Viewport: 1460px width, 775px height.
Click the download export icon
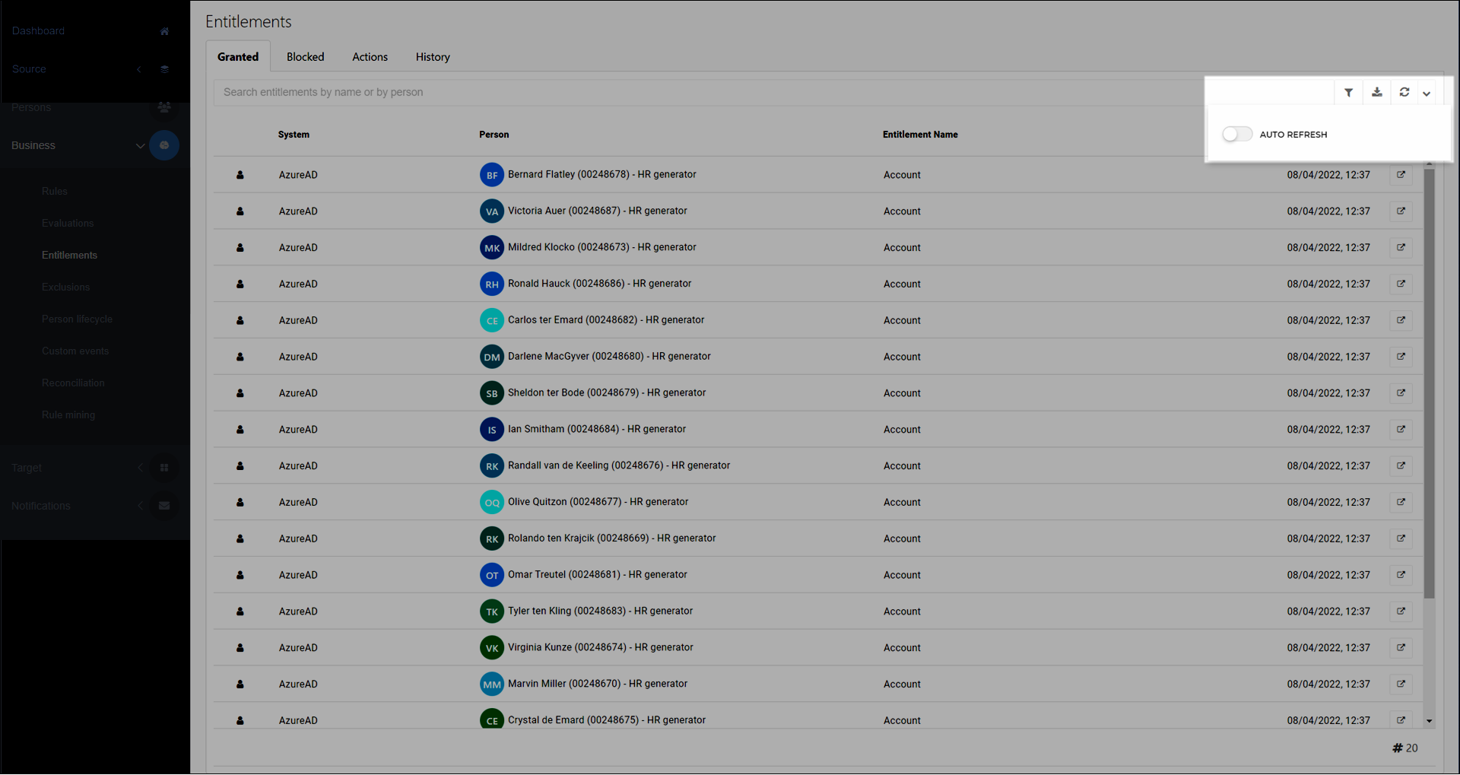(x=1376, y=93)
